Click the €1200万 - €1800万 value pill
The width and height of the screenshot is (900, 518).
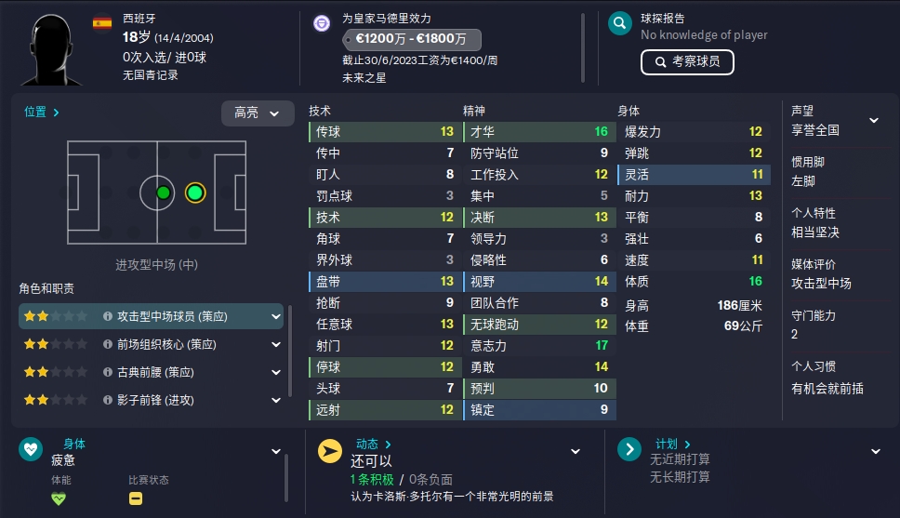(x=412, y=39)
